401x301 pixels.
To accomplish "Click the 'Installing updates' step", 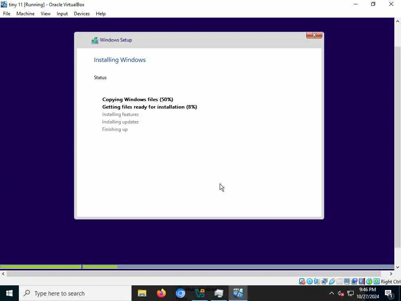I will [x=120, y=122].
